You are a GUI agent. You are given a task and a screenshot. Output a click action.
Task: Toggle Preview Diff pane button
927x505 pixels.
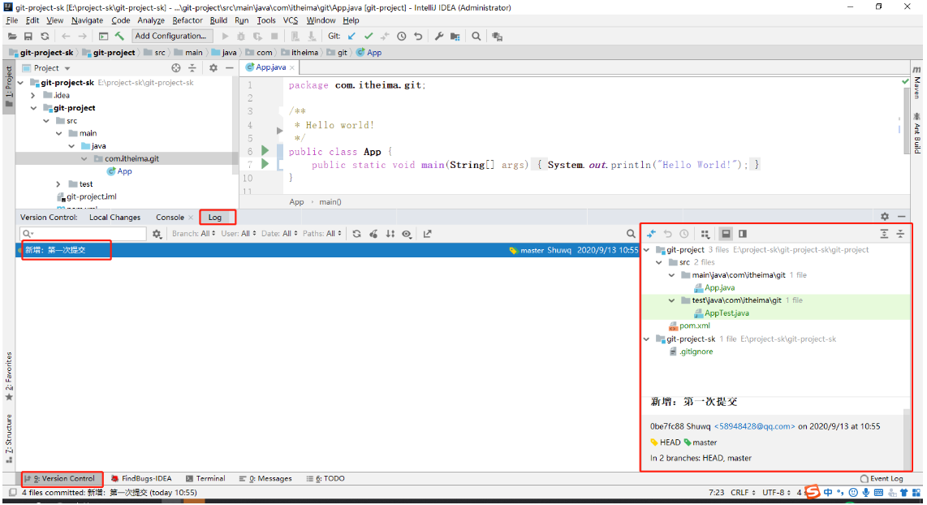click(743, 234)
